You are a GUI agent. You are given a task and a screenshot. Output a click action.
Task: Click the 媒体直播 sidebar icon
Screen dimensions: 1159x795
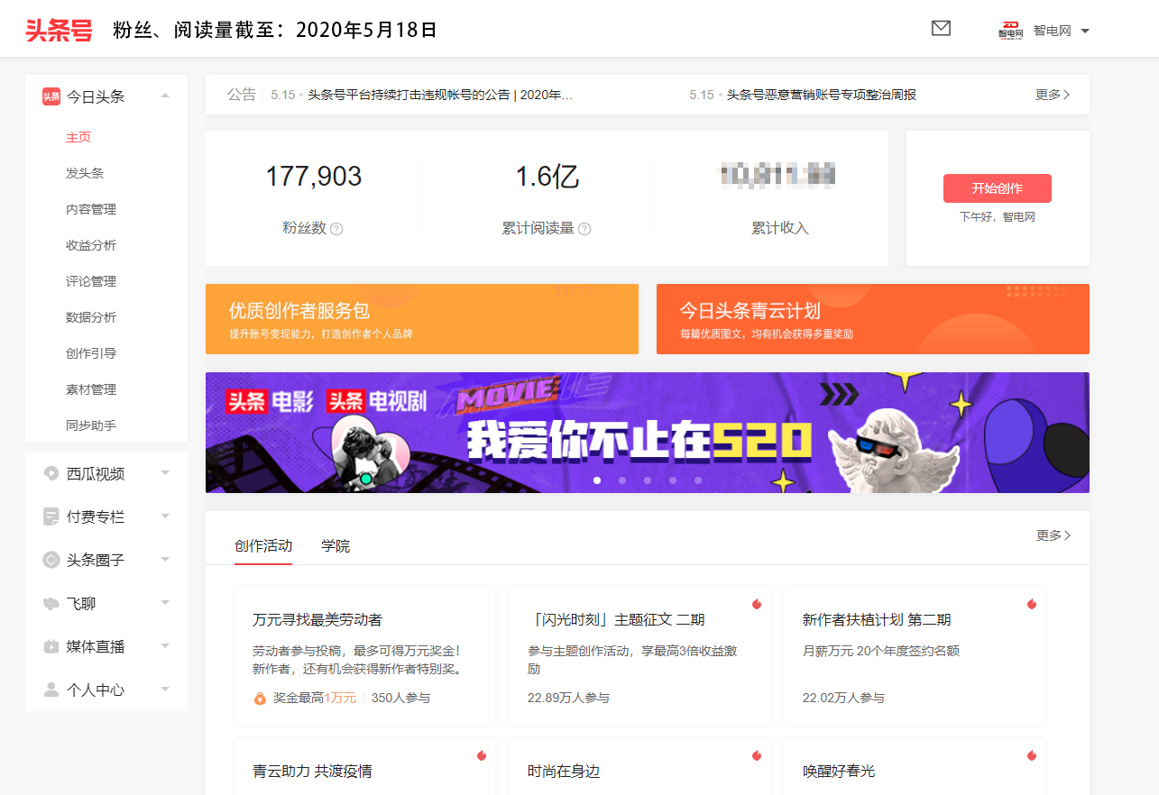[51, 646]
